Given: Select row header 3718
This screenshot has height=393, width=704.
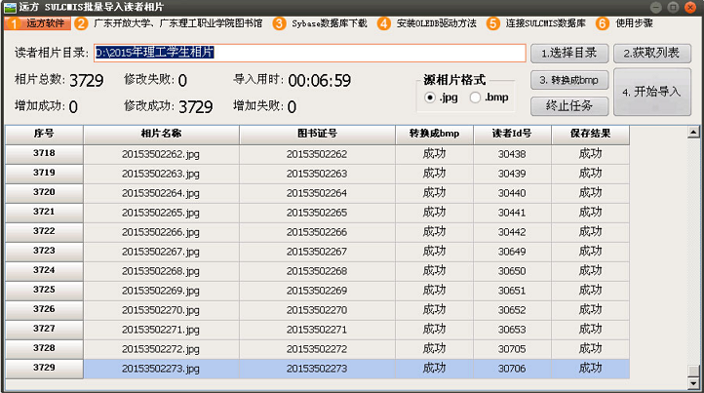Looking at the screenshot, I should point(44,154).
